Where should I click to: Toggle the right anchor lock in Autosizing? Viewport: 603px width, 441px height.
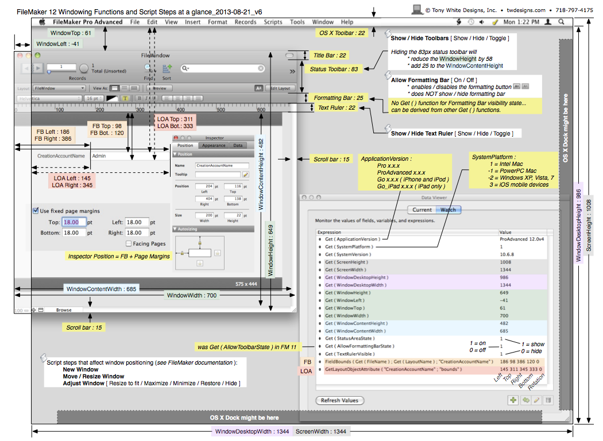pyautogui.click(x=217, y=253)
